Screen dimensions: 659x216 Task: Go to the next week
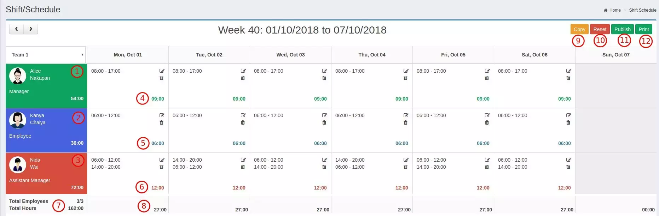31,29
